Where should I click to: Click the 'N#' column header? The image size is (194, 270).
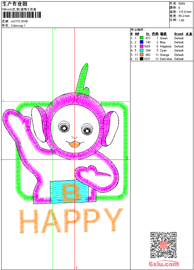click(x=137, y=34)
